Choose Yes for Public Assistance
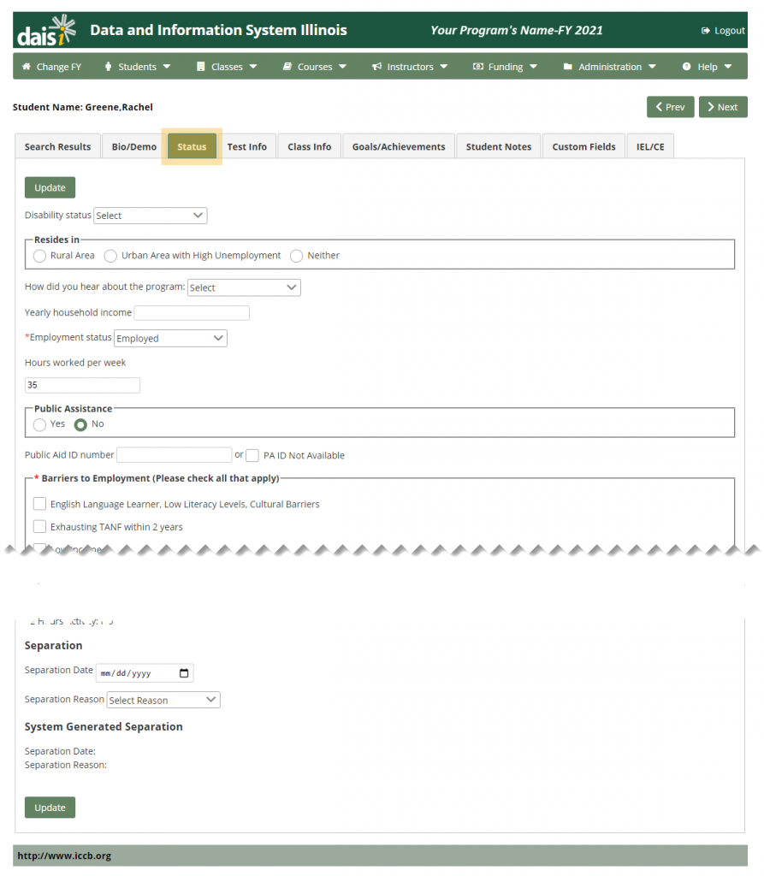The height and width of the screenshot is (876, 764). point(39,423)
